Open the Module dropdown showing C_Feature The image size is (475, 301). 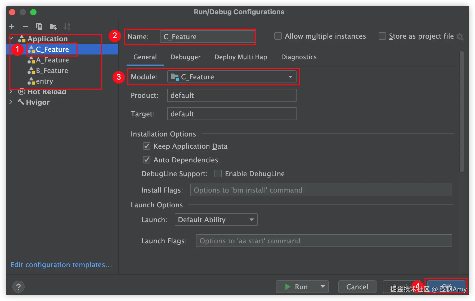tap(232, 77)
